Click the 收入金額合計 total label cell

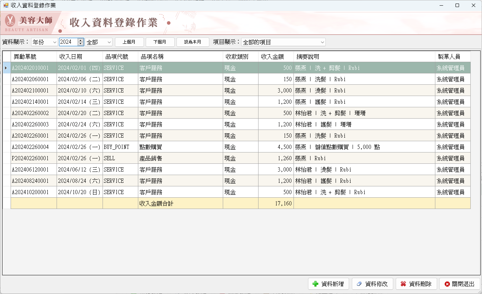180,203
